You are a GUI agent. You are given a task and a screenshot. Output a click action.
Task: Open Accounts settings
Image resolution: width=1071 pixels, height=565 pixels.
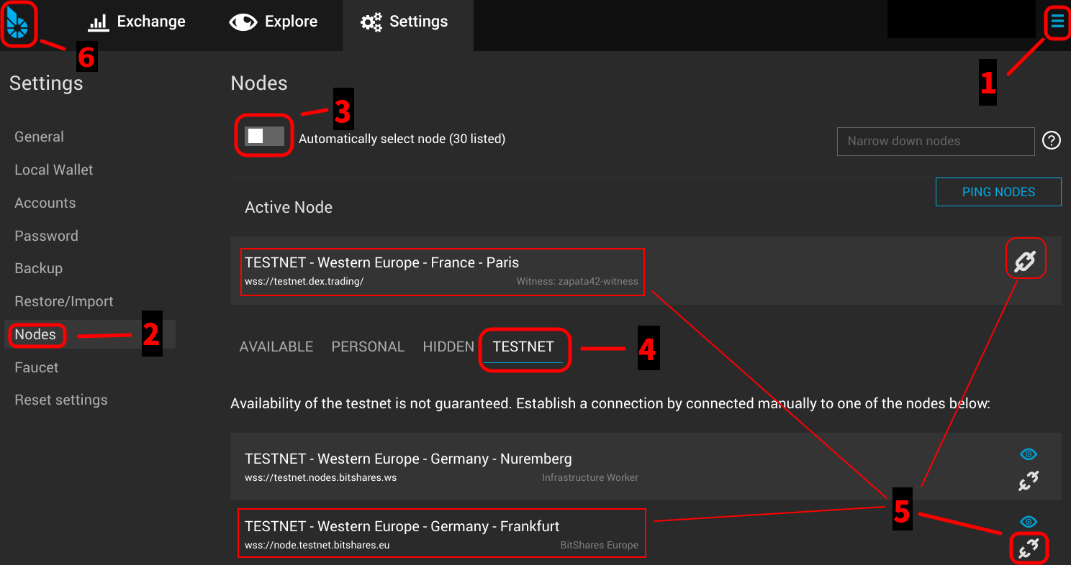pos(45,203)
